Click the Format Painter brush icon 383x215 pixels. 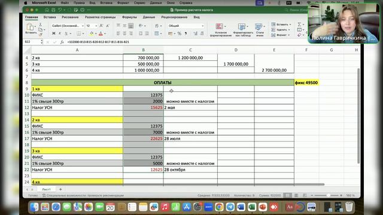coord(40,35)
